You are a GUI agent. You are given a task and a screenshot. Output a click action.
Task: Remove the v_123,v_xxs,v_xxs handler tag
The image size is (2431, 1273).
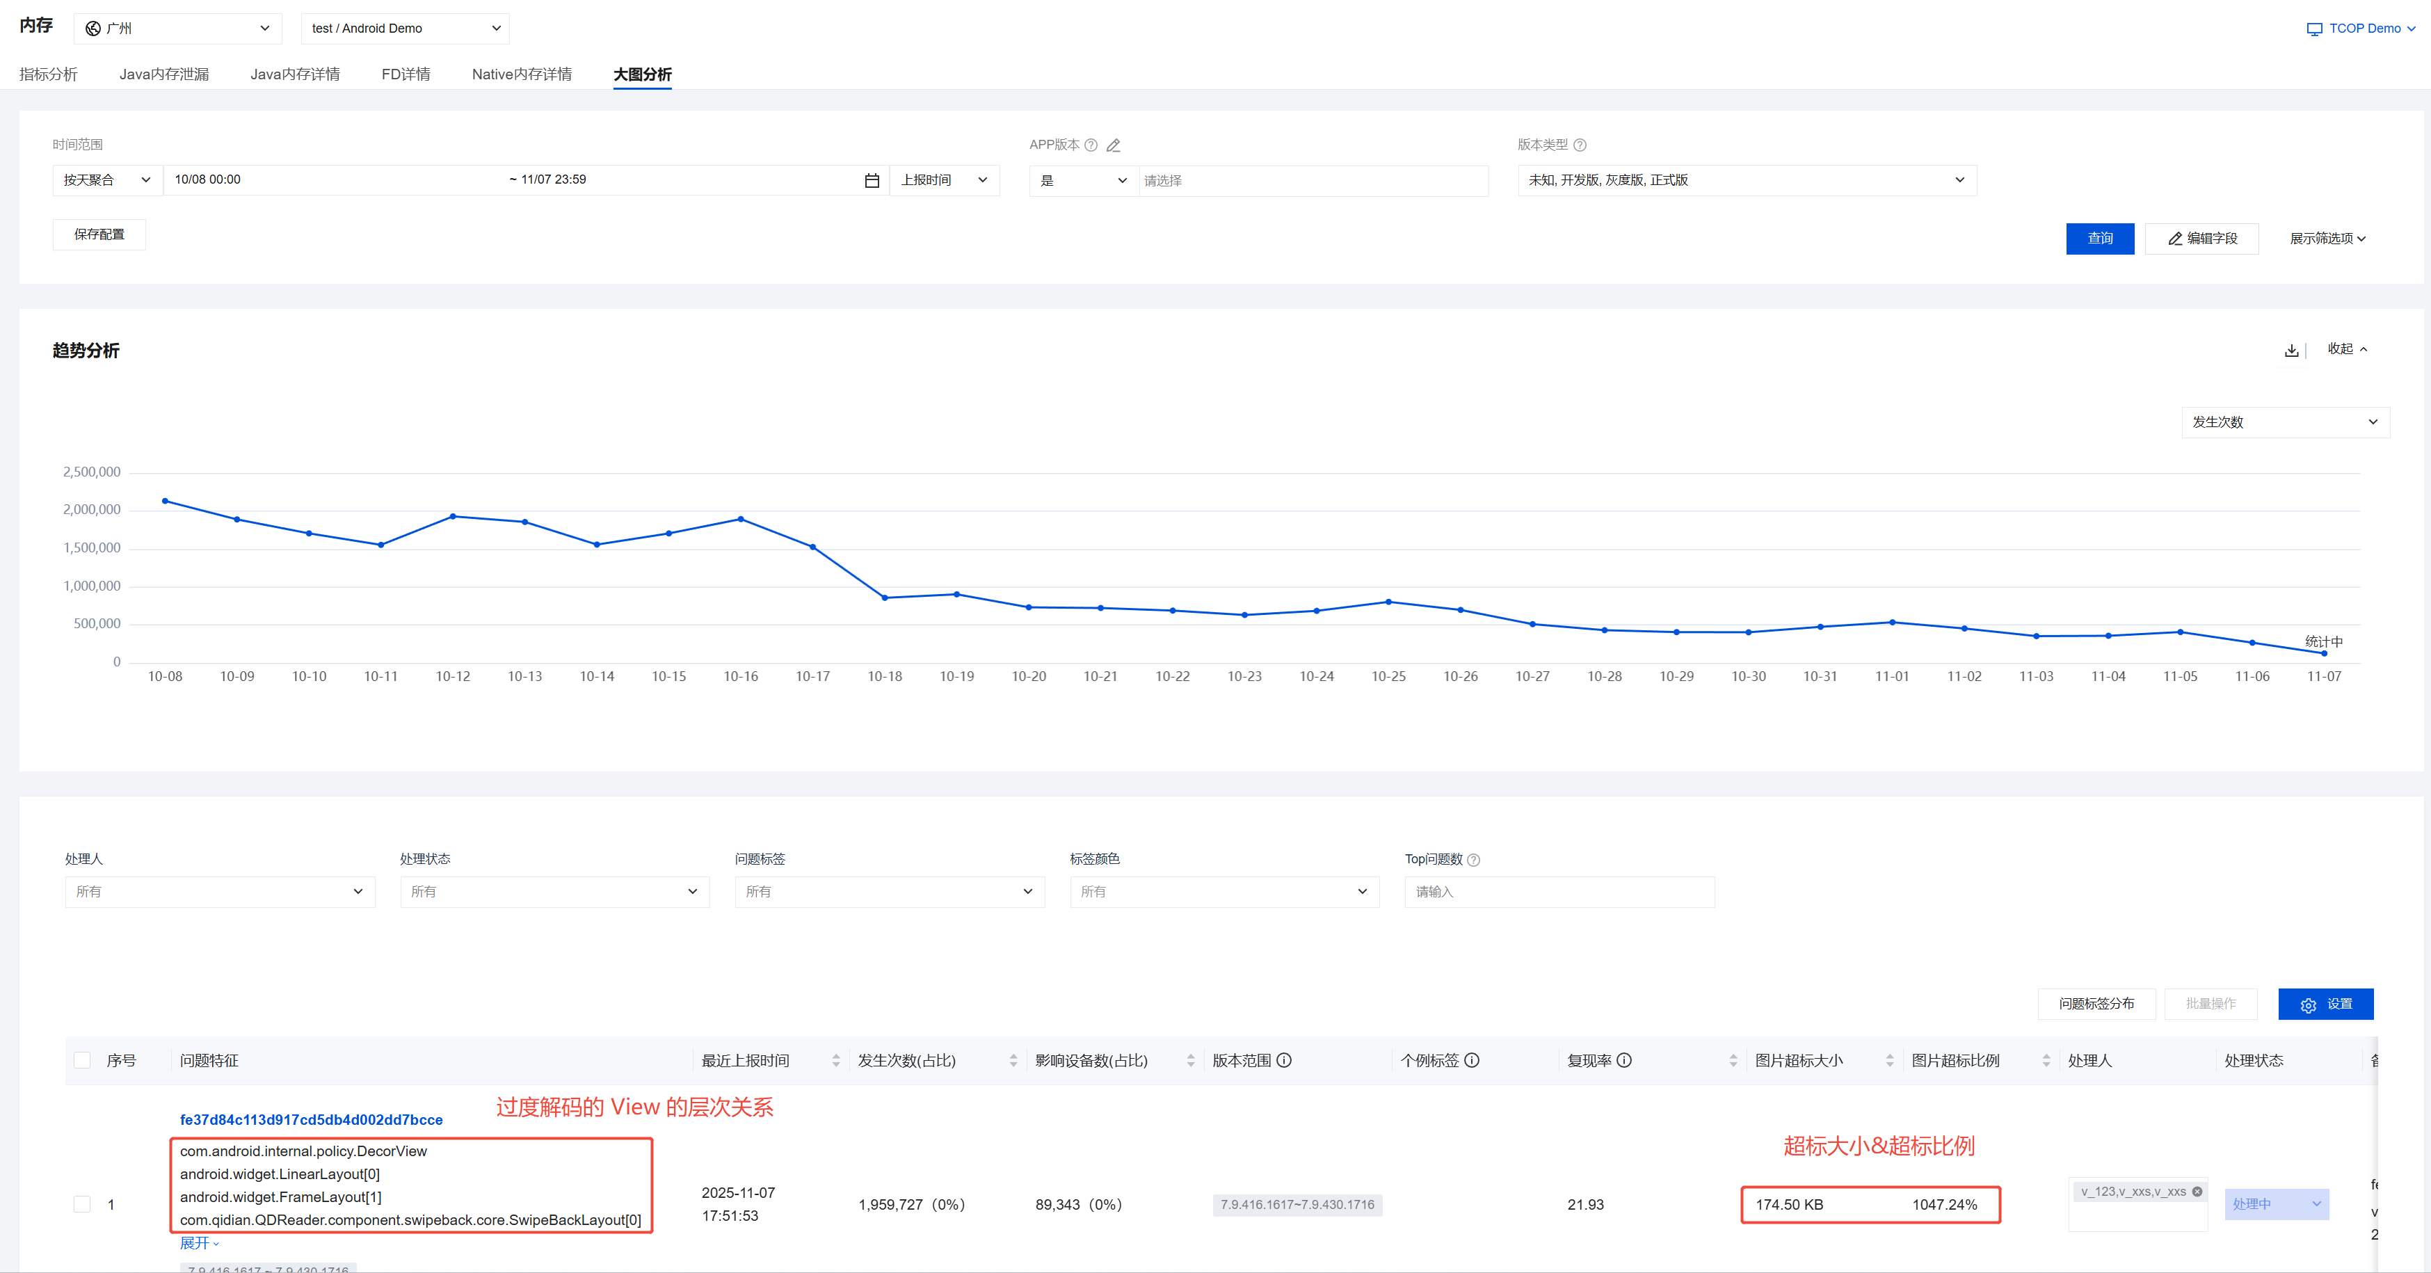click(x=2197, y=1192)
